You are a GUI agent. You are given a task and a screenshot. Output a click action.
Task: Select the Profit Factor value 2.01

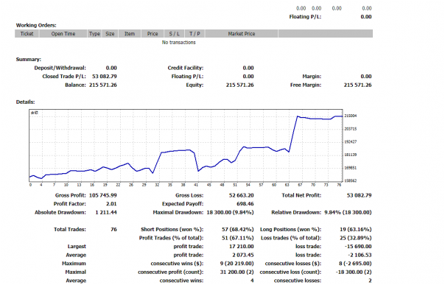(111, 203)
